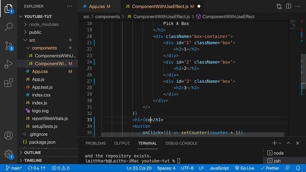Click the src breadcrumb segment

click(x=86, y=17)
